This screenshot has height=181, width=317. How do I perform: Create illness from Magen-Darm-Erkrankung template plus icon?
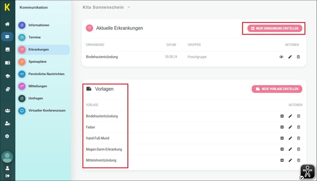pyautogui.click(x=282, y=149)
